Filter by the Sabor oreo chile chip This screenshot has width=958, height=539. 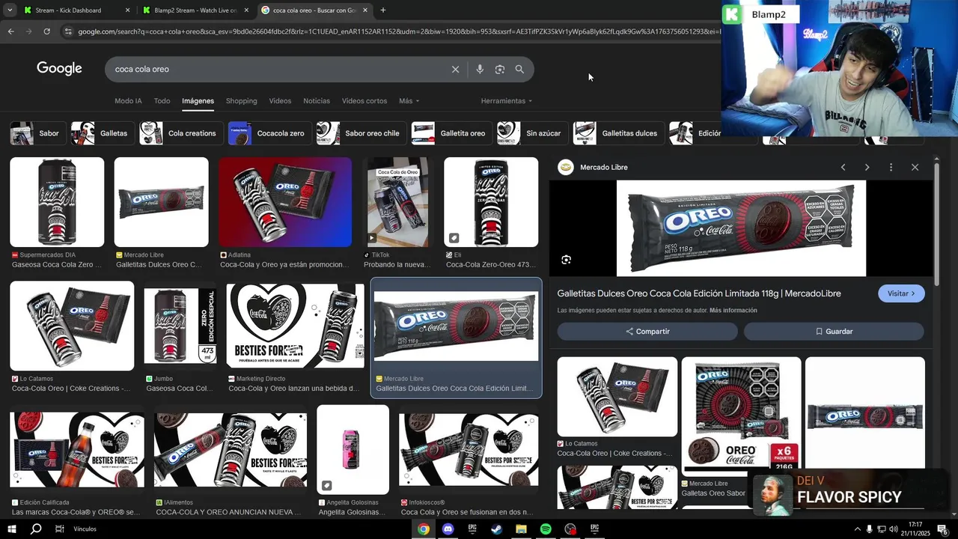coord(361,133)
